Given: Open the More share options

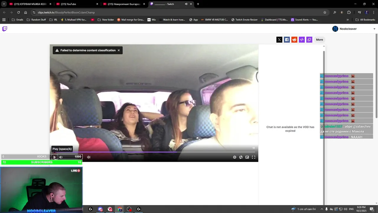Looking at the screenshot, I should click(320, 40).
